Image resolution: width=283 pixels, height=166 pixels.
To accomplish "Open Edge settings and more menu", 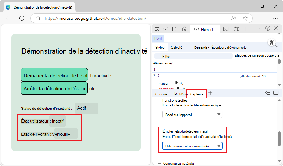I will [276, 18].
